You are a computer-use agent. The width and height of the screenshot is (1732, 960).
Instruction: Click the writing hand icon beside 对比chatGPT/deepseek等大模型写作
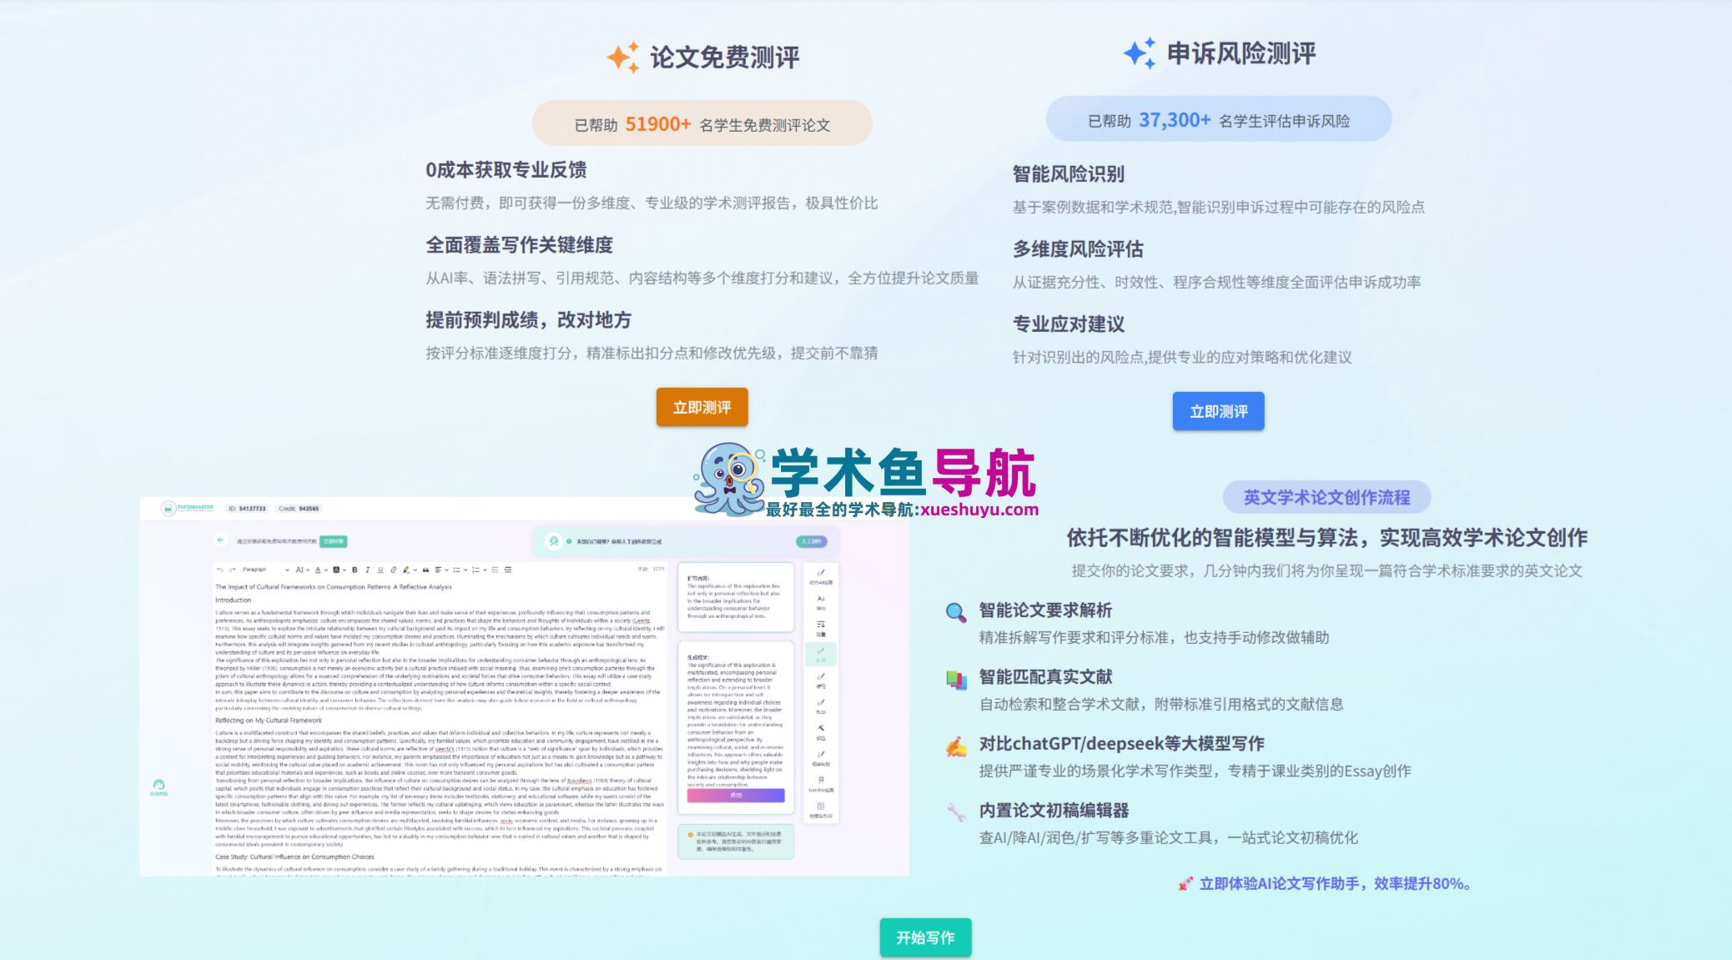955,746
